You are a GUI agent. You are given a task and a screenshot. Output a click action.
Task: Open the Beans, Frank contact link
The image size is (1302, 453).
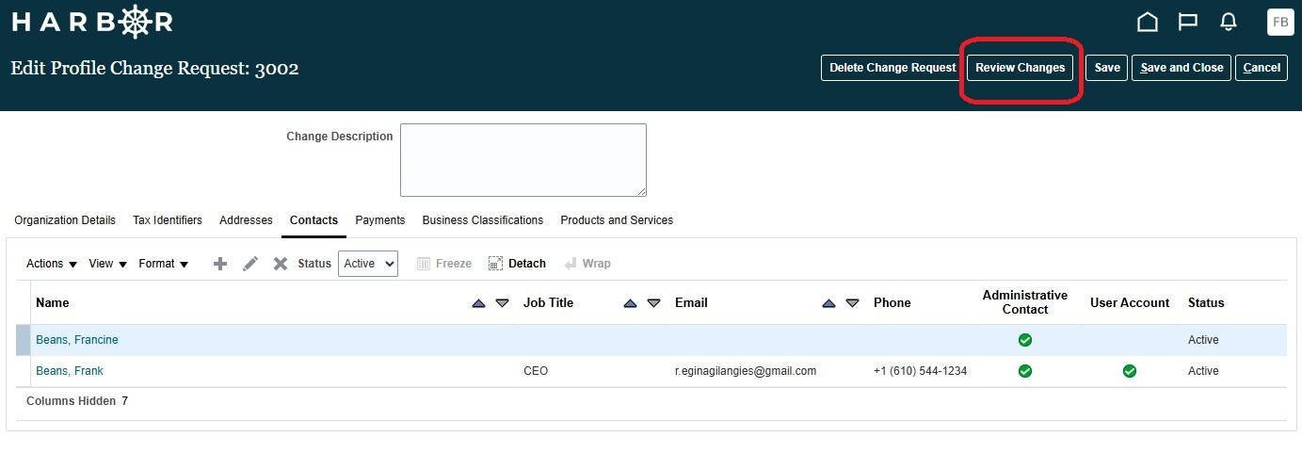70,371
